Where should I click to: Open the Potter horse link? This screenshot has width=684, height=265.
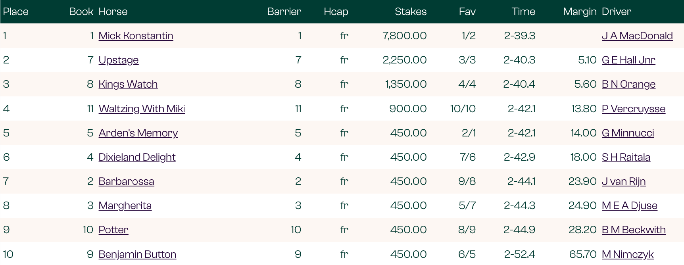coord(113,230)
